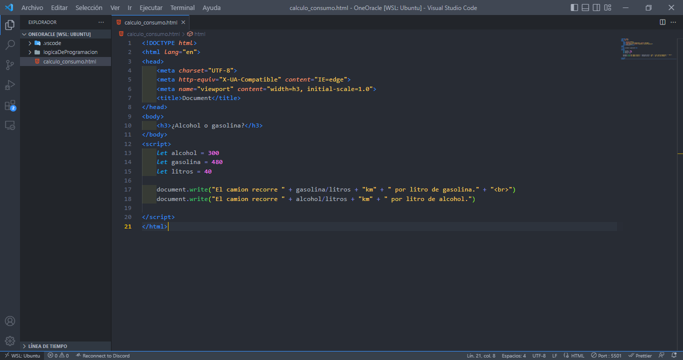Open the Ver menu
Viewport: 683px width, 360px height.
(115, 7)
